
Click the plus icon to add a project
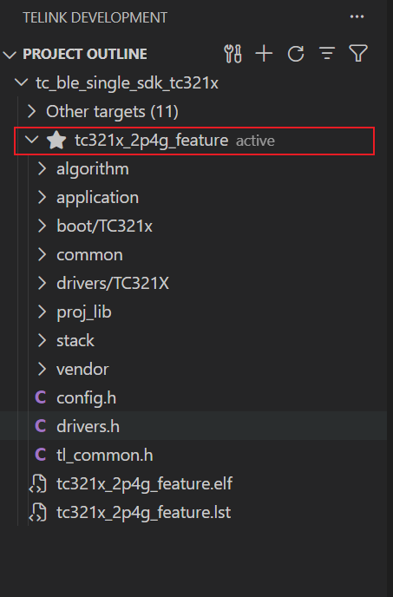tap(264, 54)
